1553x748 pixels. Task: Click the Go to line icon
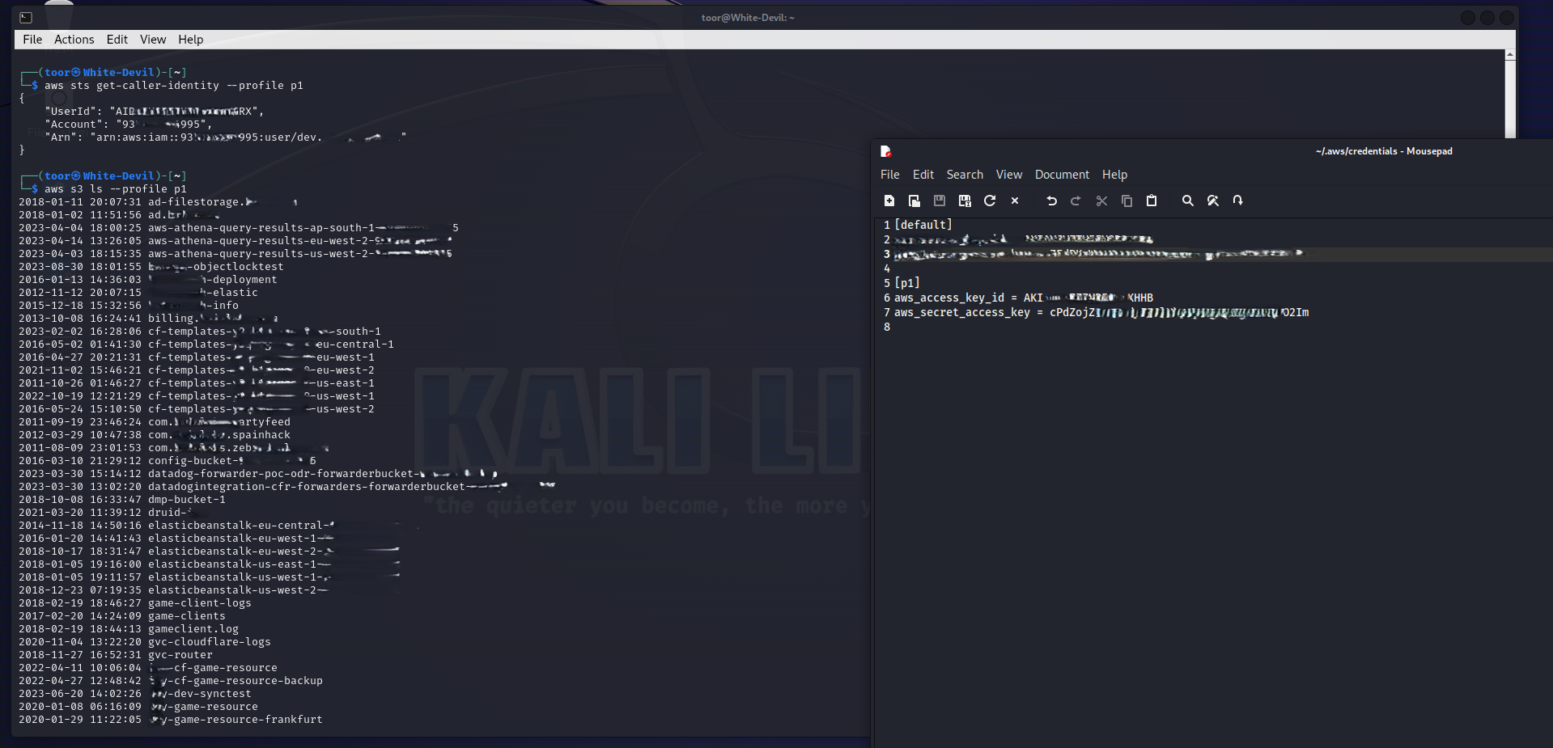pyautogui.click(x=1237, y=201)
